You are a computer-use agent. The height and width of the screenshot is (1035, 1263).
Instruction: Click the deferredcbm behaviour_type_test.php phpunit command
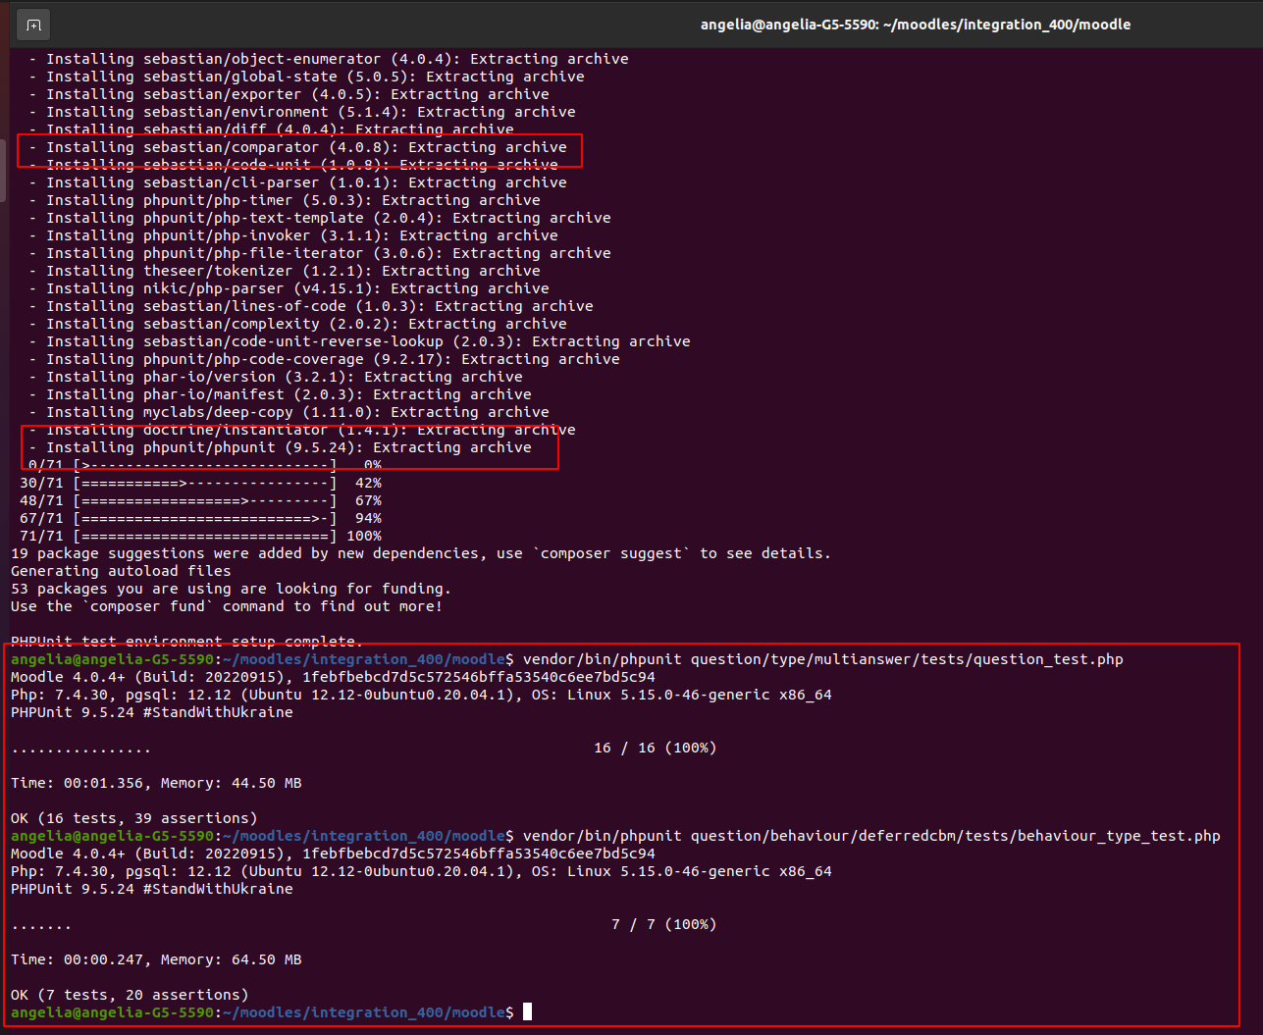(871, 836)
